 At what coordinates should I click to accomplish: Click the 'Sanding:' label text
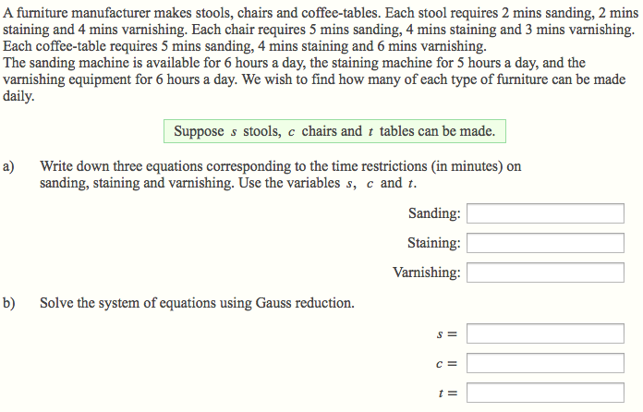tap(434, 213)
